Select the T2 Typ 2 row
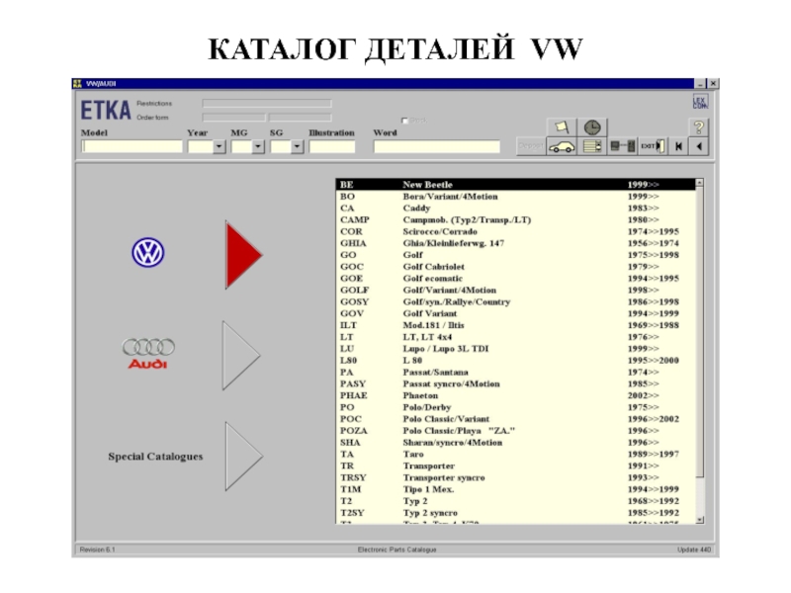 515,501
